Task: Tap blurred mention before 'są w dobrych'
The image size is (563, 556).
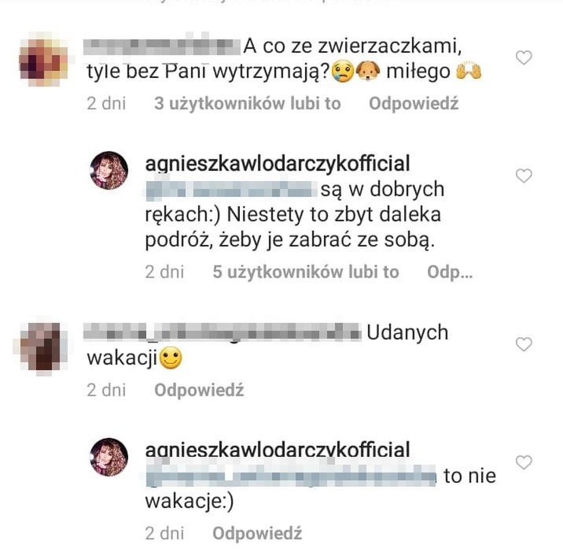Action: click(230, 190)
